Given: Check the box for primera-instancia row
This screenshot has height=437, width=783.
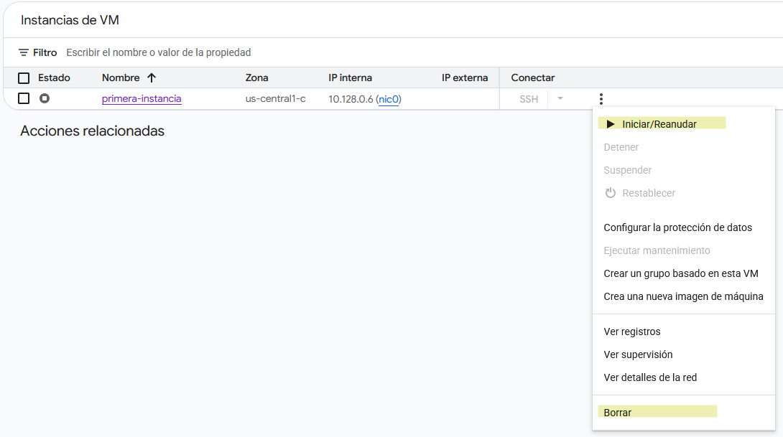Looking at the screenshot, I should click(x=24, y=98).
